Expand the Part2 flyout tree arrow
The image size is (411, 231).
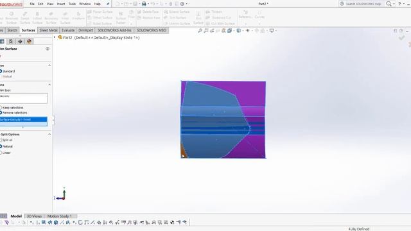[55, 37]
